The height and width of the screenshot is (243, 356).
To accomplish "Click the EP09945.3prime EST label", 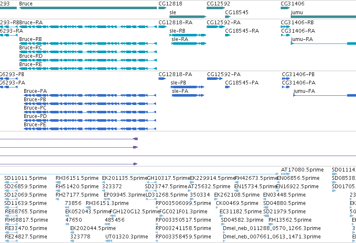I will coord(124,195).
